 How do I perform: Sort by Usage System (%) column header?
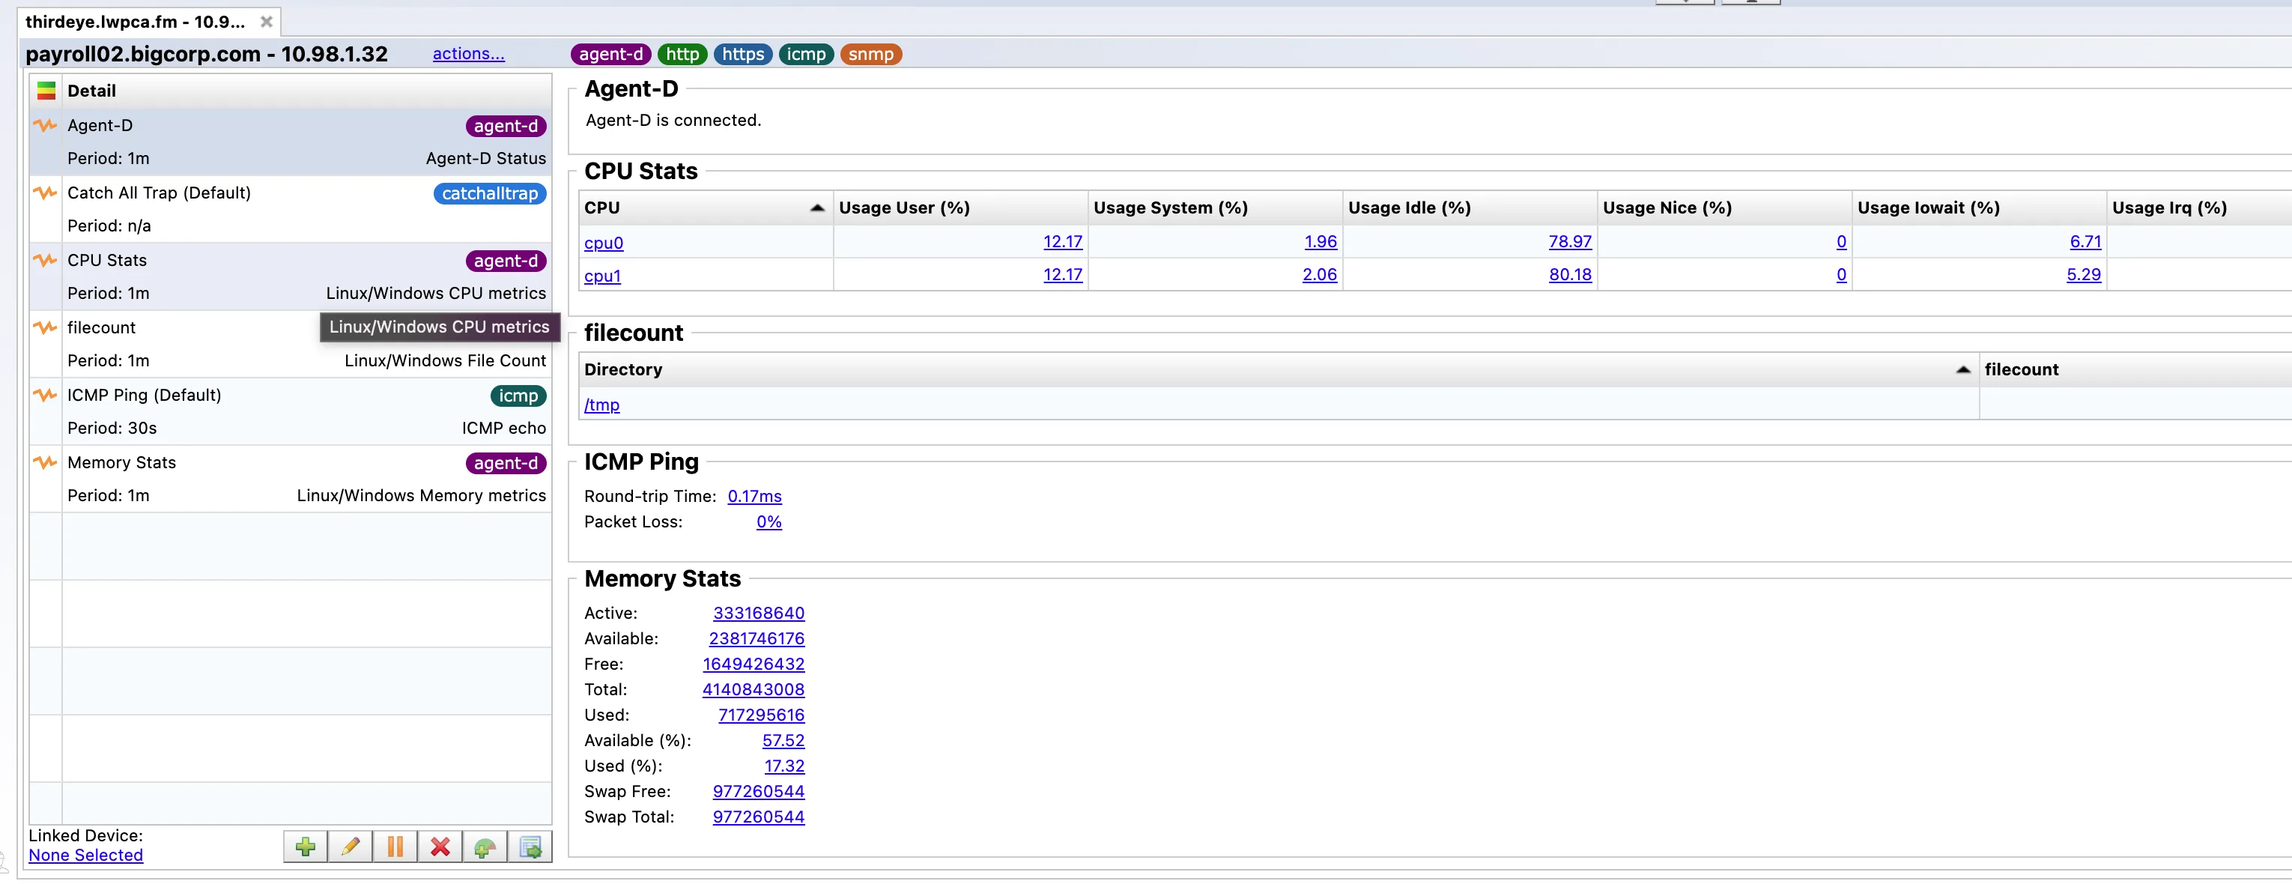coord(1214,208)
